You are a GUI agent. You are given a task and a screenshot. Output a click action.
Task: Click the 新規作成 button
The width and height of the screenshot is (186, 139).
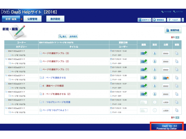point(173,30)
